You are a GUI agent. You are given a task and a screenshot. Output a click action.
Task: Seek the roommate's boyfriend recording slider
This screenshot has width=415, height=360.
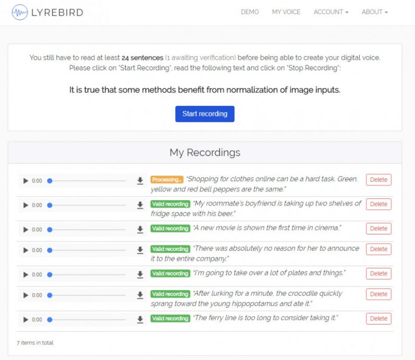click(86, 205)
